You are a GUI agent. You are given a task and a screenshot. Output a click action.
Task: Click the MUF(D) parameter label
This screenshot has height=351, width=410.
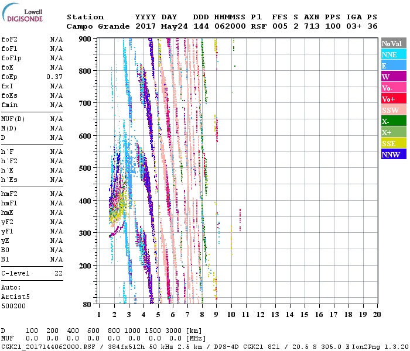(x=13, y=119)
